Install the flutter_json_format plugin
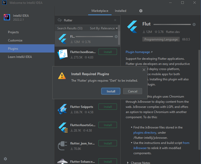 108,143
